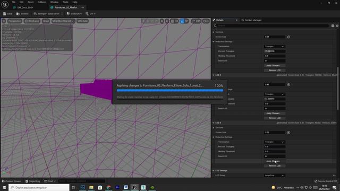This screenshot has width=340, height=191.
Task: Open the Content Drawer
Action: coord(12,181)
